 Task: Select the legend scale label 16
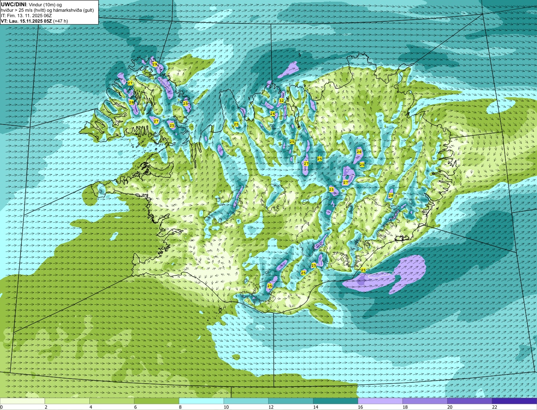pos(360,407)
